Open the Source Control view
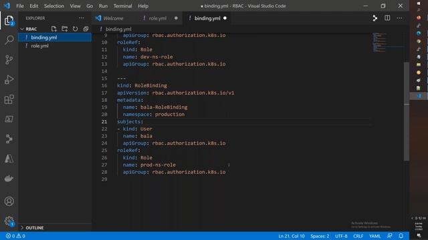 pos(9,59)
